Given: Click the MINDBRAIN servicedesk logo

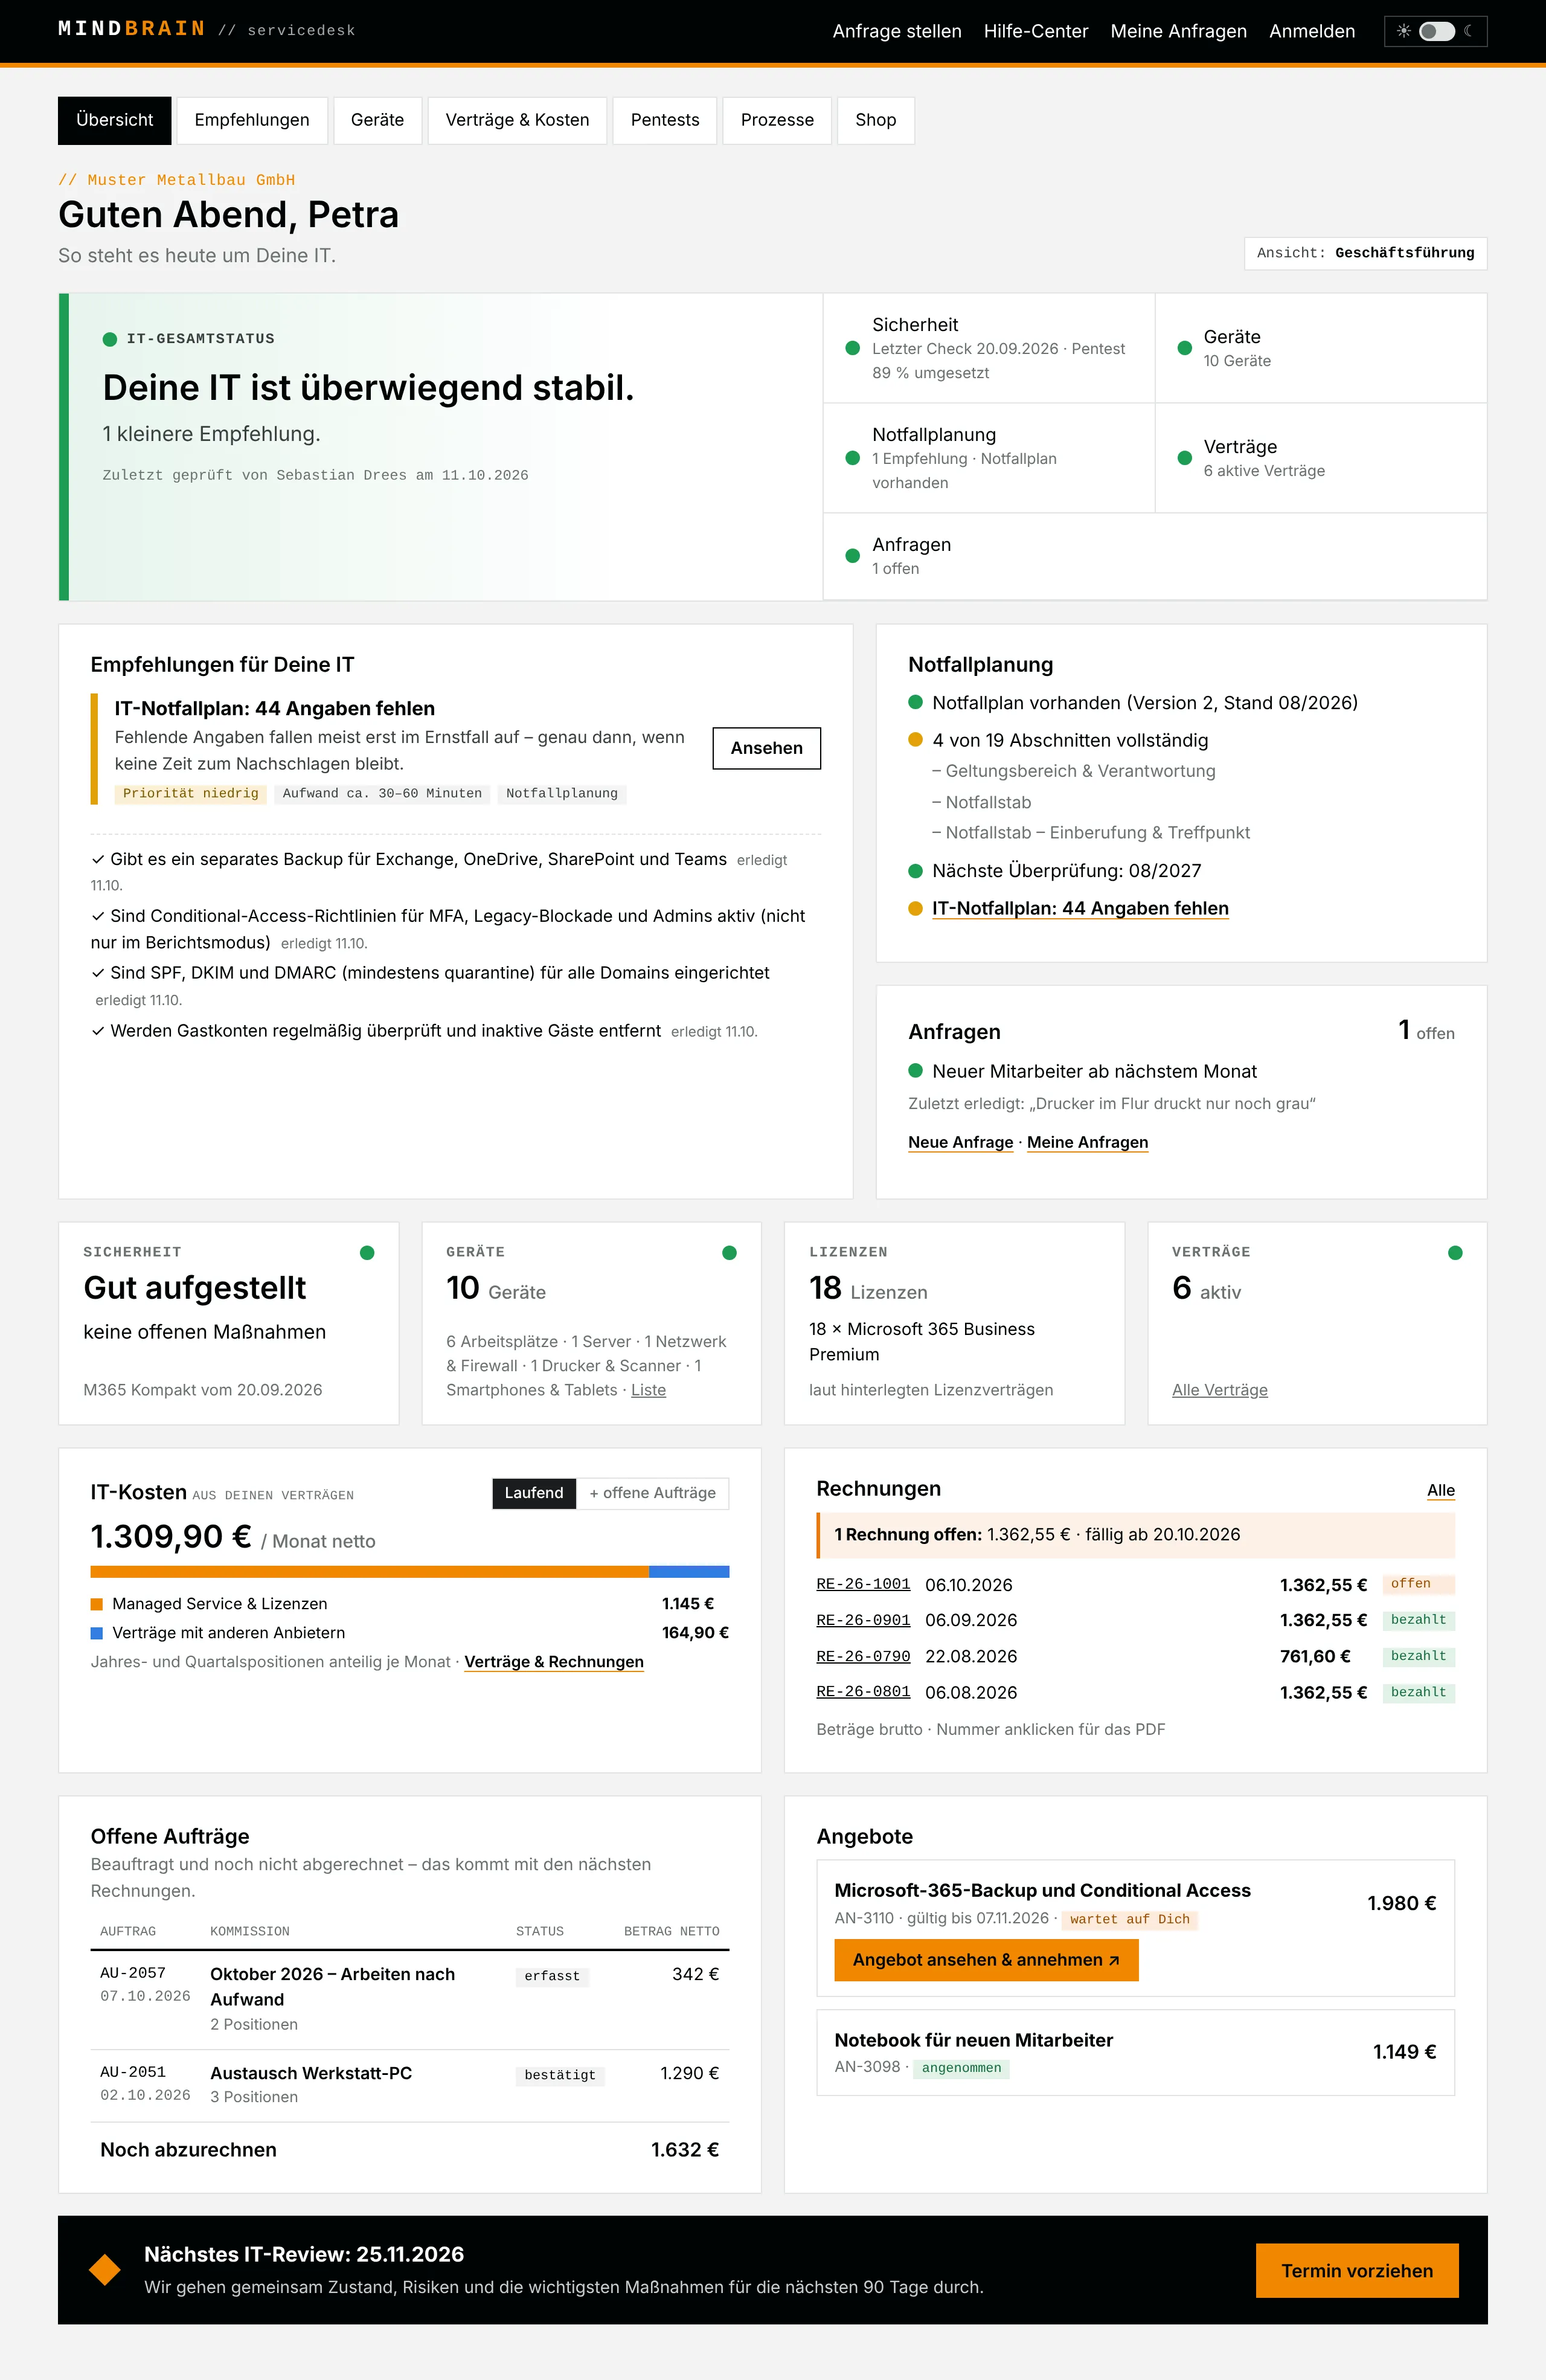Looking at the screenshot, I should coord(206,29).
